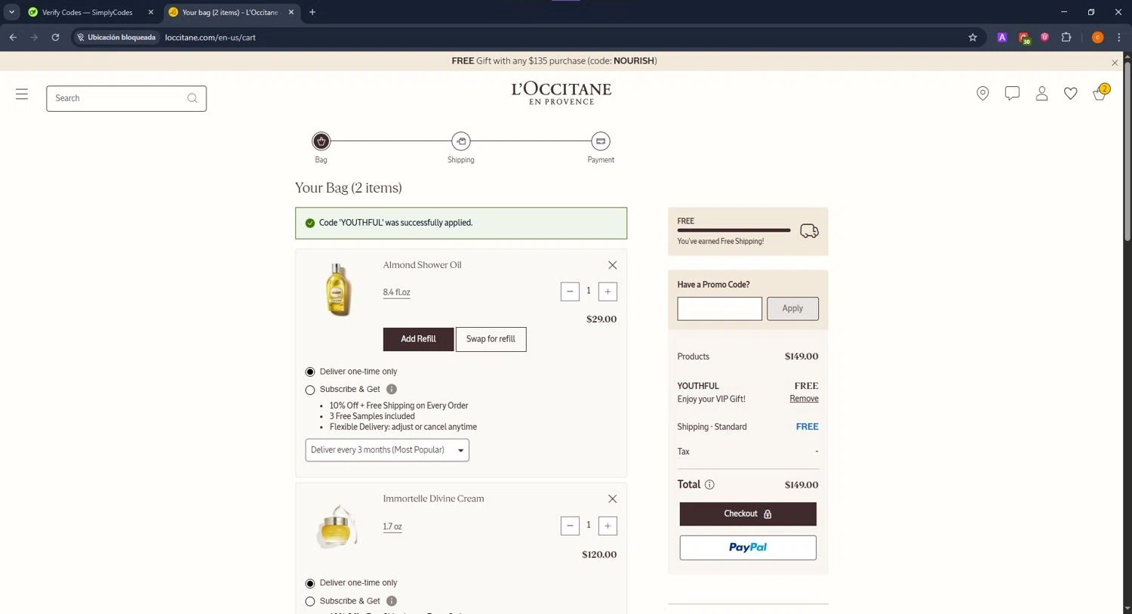Click the free shipping truck icon
This screenshot has height=614, width=1132.
809,231
